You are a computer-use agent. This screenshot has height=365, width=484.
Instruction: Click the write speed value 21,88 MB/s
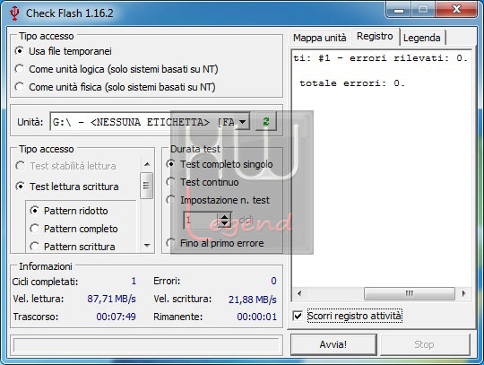click(x=253, y=300)
